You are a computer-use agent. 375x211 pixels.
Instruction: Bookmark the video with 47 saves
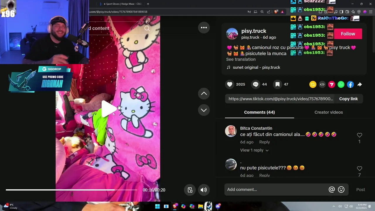(277, 84)
